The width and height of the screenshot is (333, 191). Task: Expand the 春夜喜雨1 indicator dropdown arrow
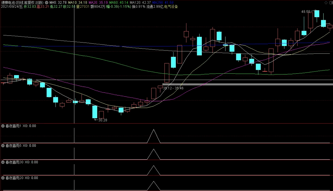tap(3, 126)
